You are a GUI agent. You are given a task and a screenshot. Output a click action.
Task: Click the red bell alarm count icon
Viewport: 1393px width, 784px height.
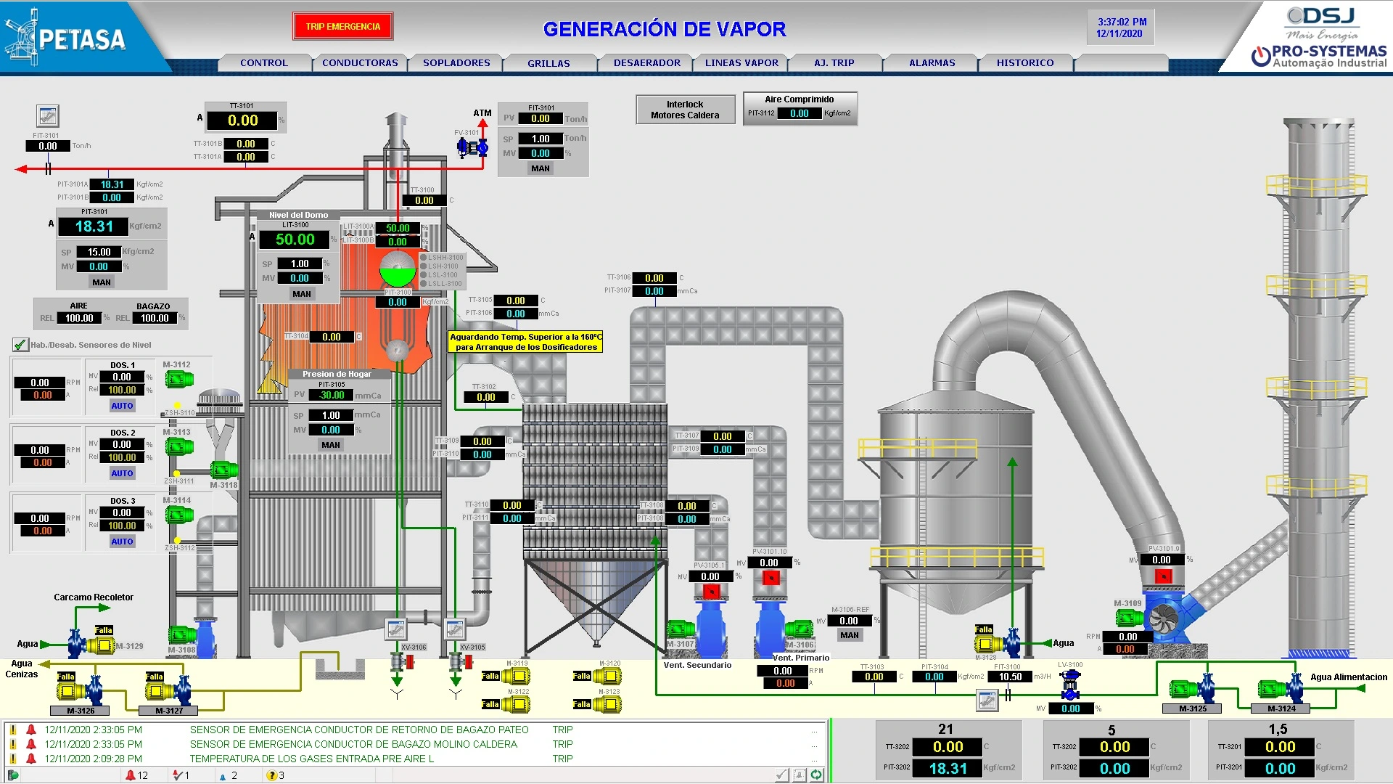[x=131, y=775]
